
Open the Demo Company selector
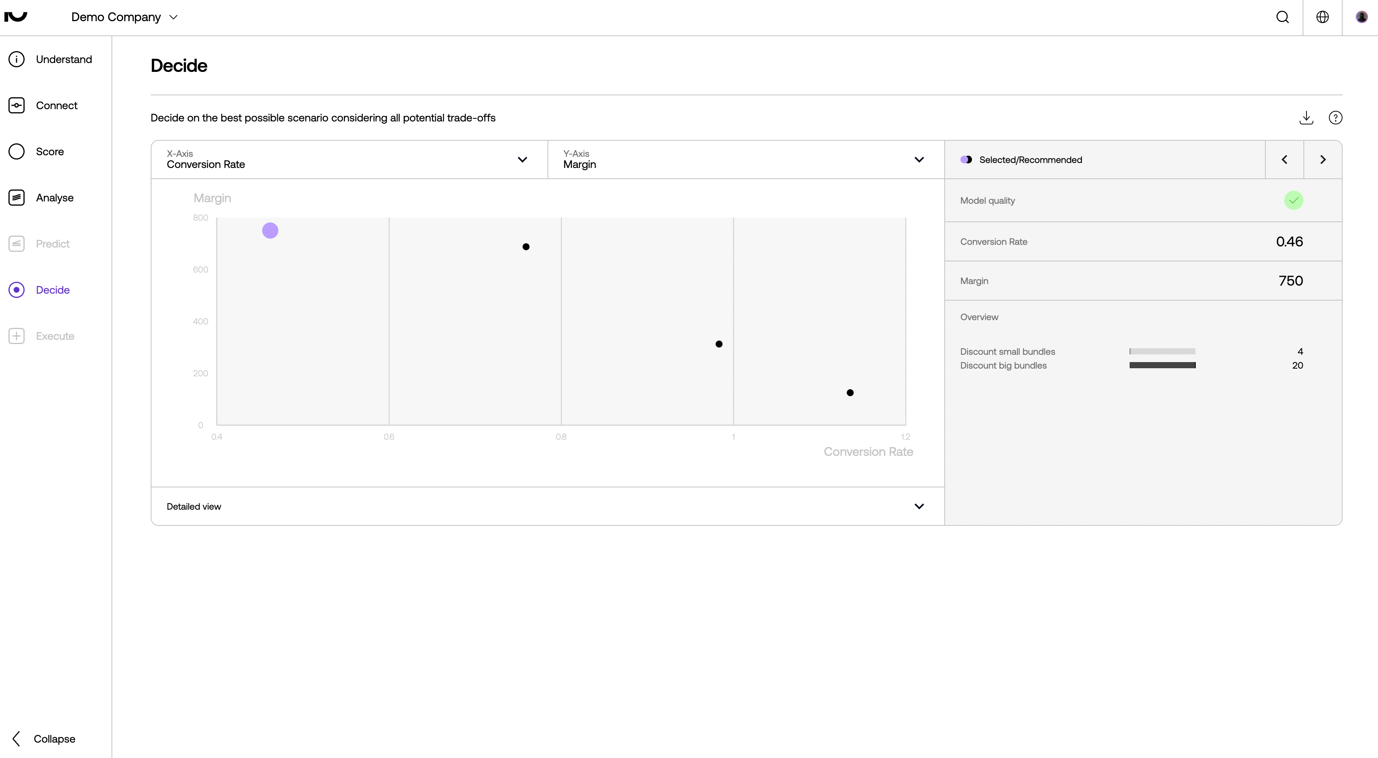click(124, 17)
